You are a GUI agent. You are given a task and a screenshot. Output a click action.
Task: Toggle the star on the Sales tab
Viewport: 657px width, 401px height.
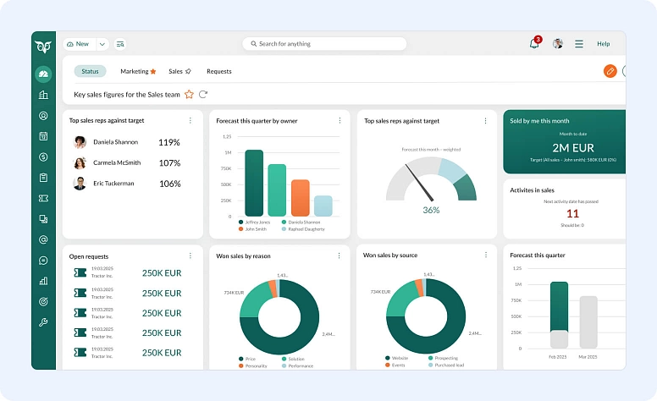coord(188,72)
